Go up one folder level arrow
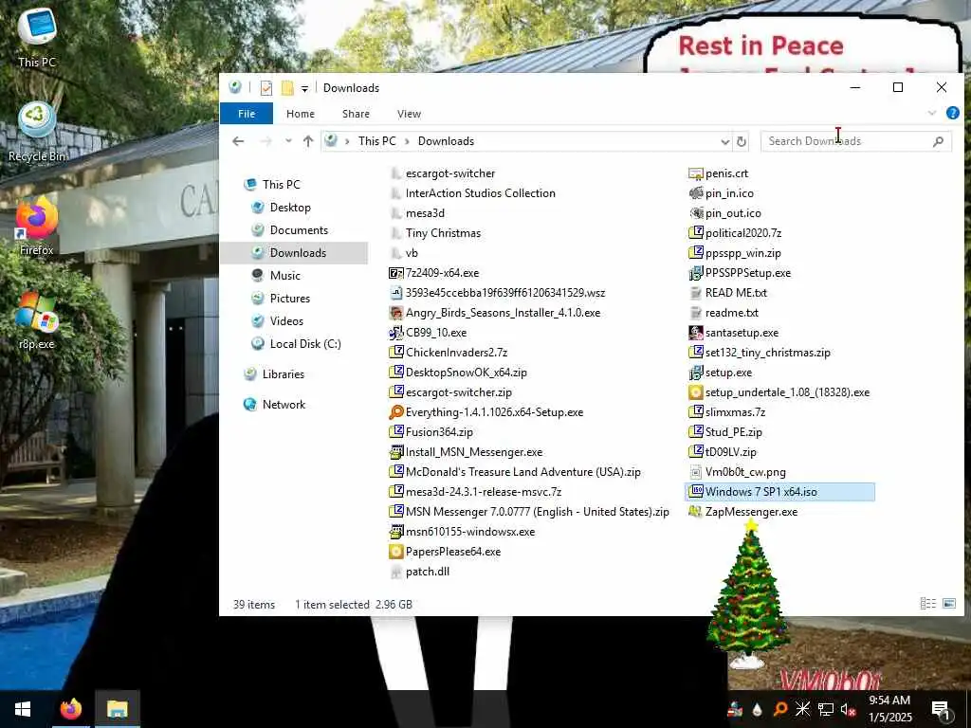The height and width of the screenshot is (728, 971). coord(308,141)
